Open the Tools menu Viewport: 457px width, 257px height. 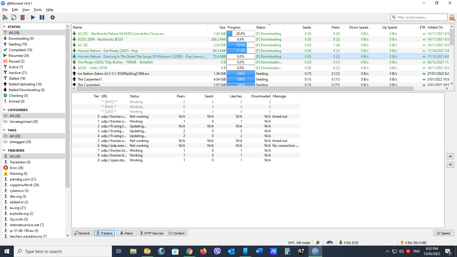click(38, 10)
